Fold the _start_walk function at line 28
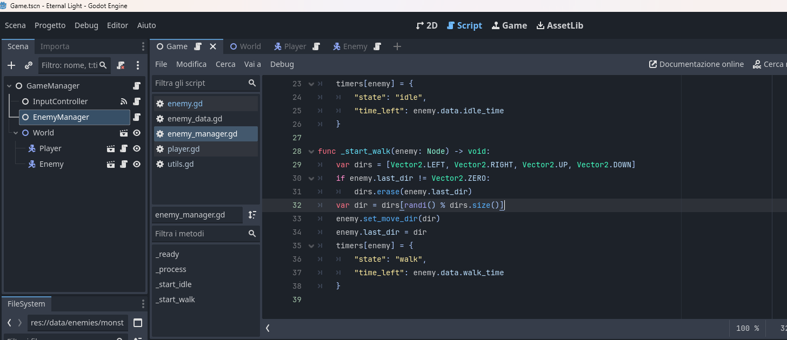The height and width of the screenshot is (340, 787). coord(311,151)
